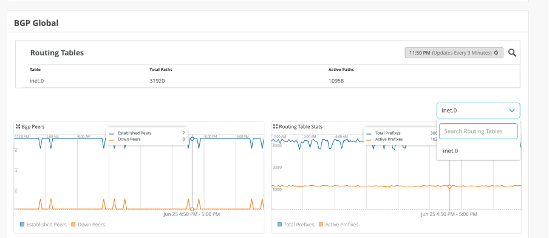Click the dropdown chevron arrow
This screenshot has height=238, width=549.
tap(512, 110)
